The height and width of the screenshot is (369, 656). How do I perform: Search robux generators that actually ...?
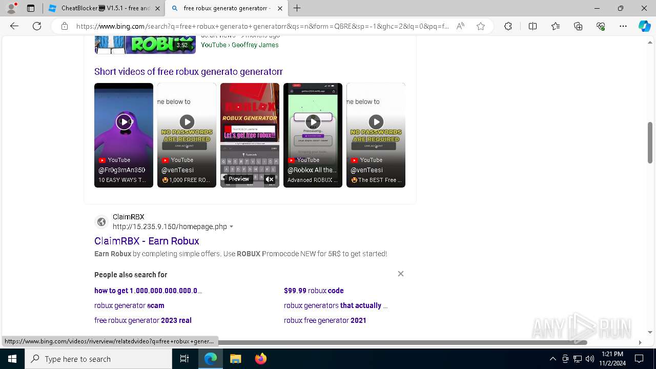coord(336,305)
